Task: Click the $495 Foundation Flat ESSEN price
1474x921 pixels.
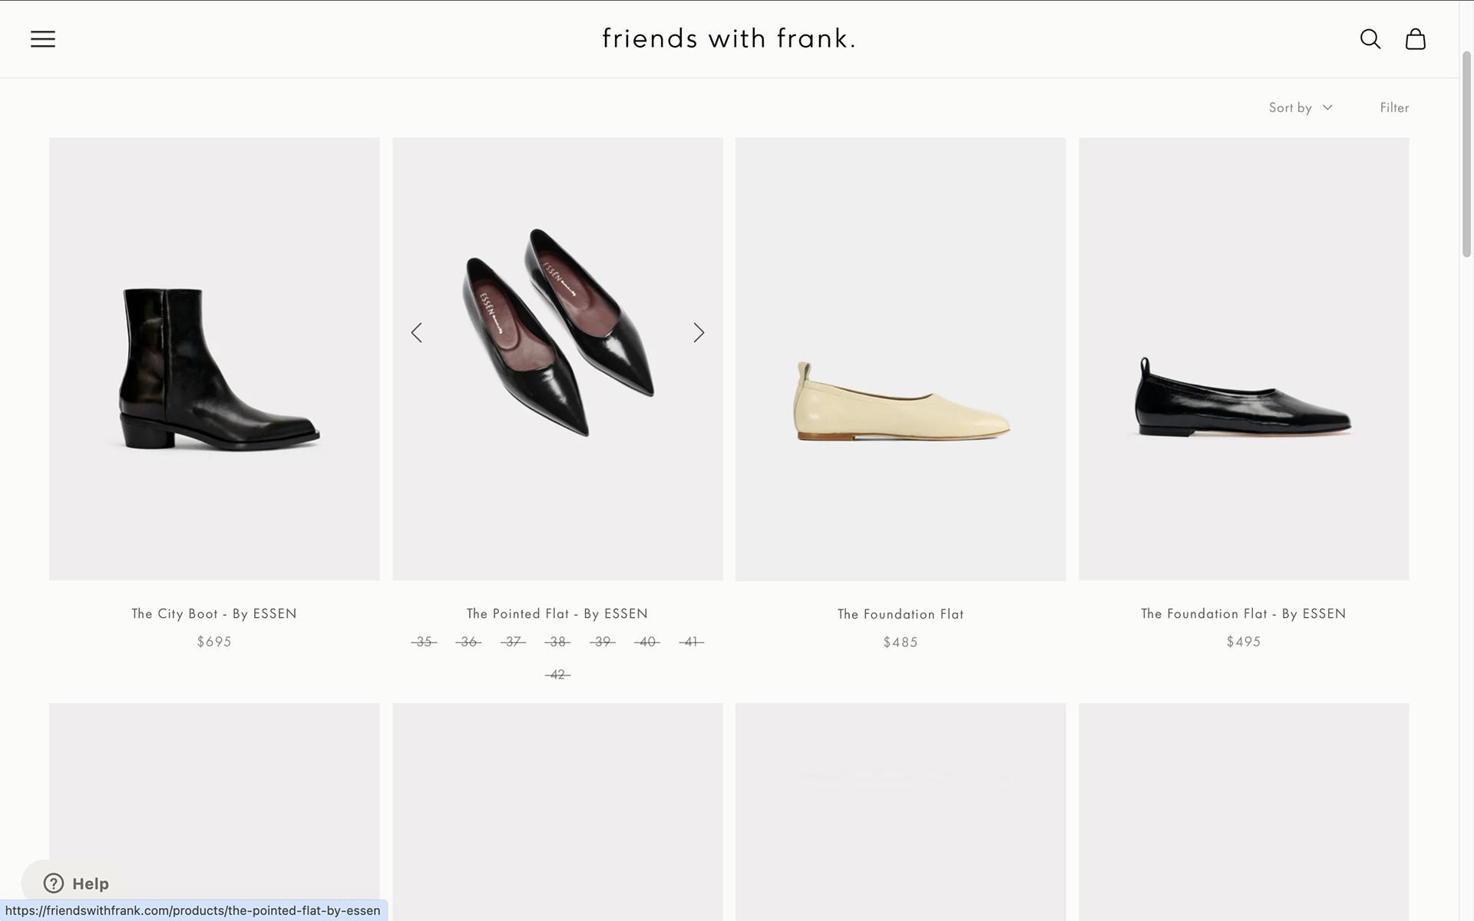Action: 1244,642
